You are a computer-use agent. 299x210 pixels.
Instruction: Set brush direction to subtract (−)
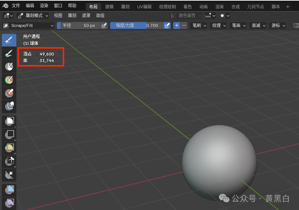click(x=184, y=25)
